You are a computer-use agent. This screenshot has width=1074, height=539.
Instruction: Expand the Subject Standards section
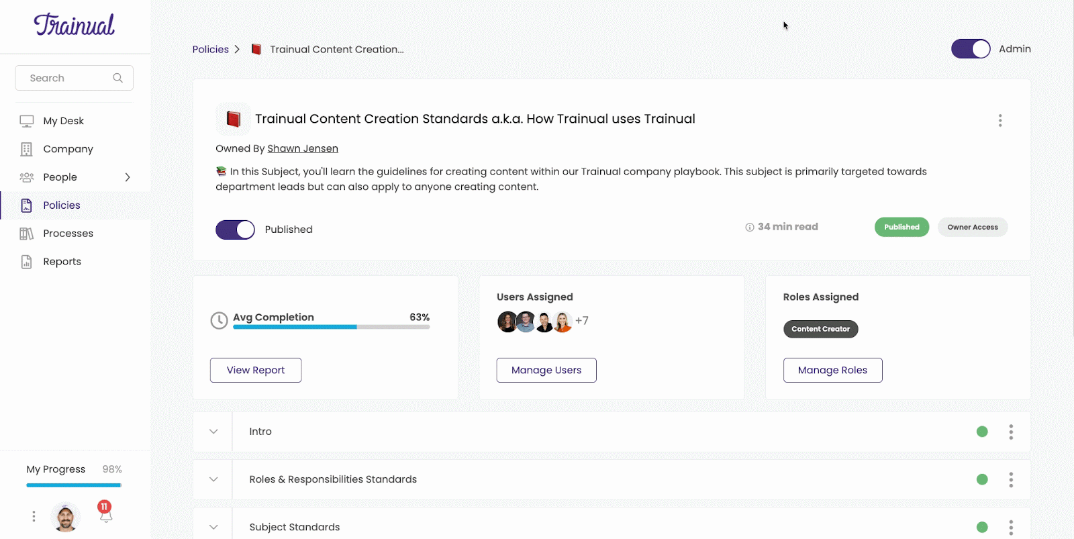point(213,527)
